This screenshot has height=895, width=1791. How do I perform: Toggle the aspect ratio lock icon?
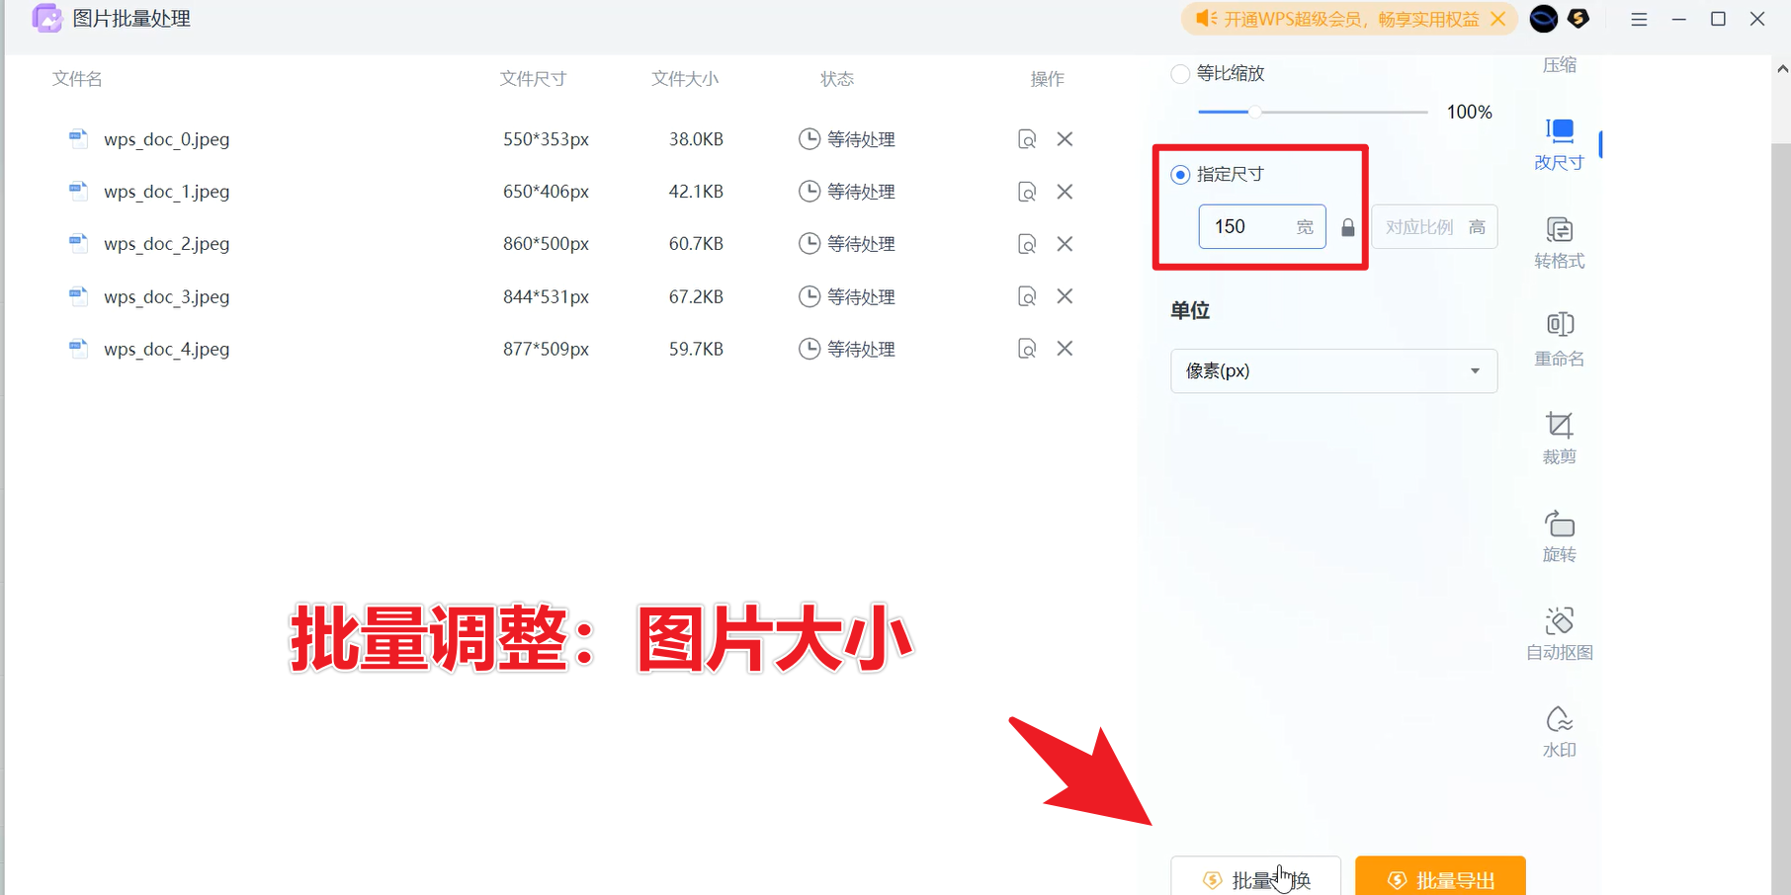coord(1347,227)
